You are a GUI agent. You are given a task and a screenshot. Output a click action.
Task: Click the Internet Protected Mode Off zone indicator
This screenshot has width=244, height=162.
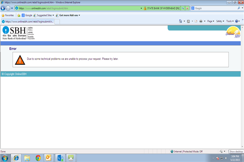(187, 151)
